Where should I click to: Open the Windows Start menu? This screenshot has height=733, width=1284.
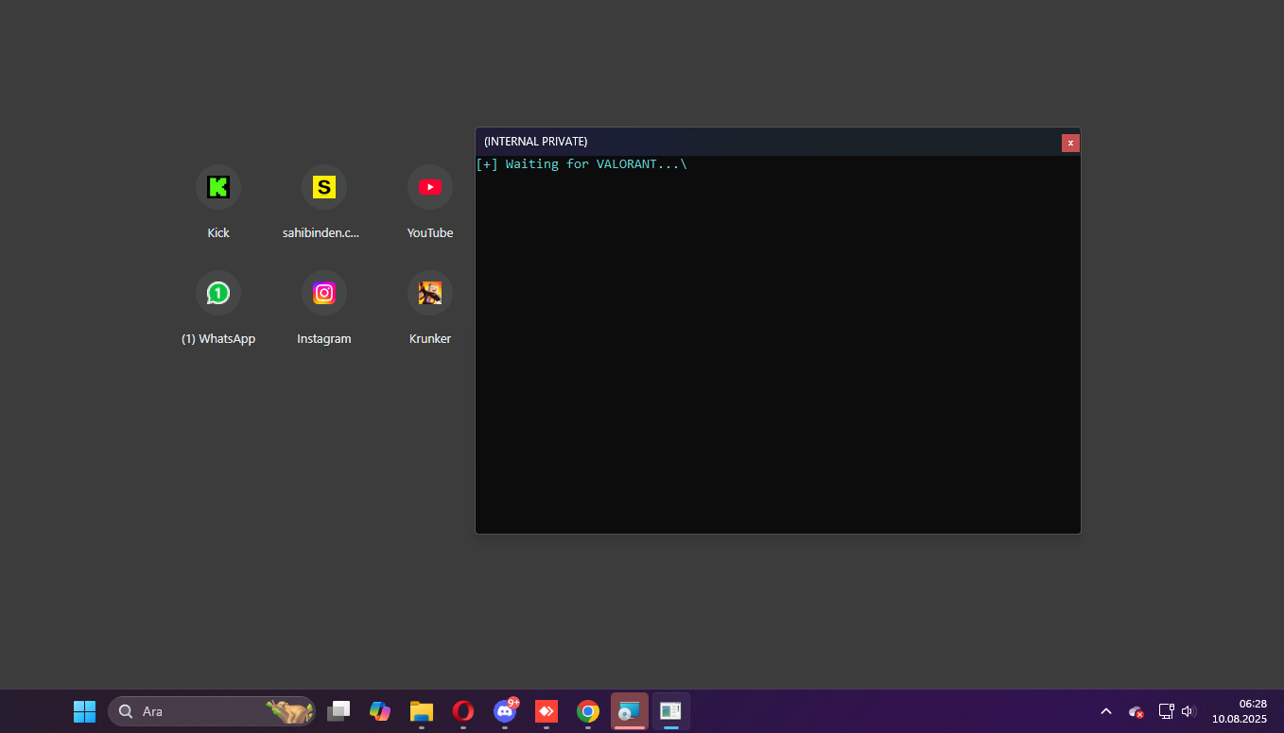[x=84, y=711]
